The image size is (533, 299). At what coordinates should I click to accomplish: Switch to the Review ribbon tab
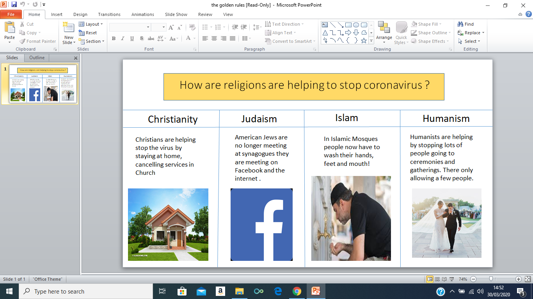(205, 14)
